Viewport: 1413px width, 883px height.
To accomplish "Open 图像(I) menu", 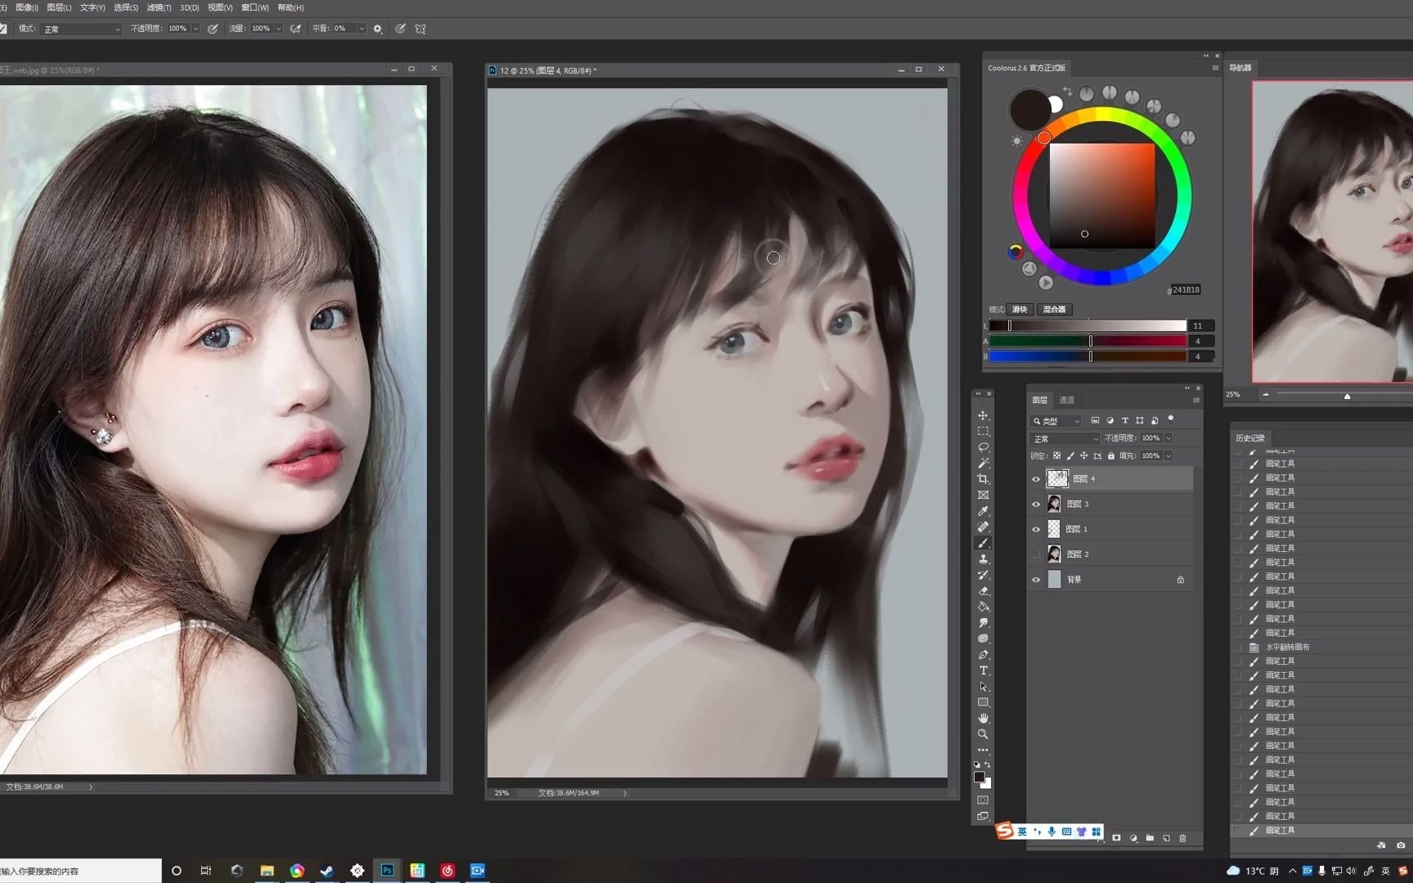I will point(27,7).
